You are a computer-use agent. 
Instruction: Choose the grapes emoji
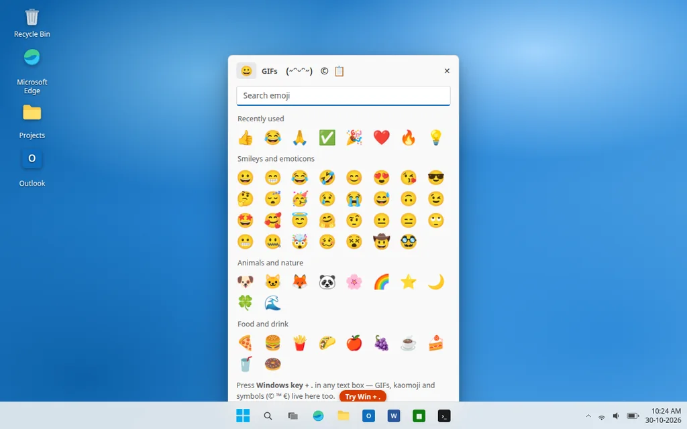pos(381,343)
